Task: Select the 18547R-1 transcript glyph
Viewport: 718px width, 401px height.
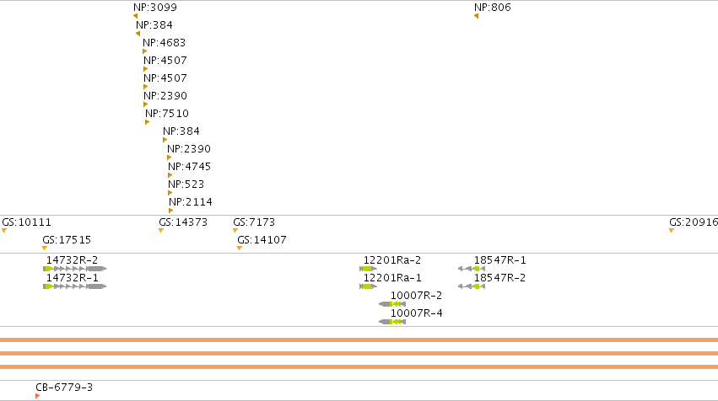Action: (471, 269)
